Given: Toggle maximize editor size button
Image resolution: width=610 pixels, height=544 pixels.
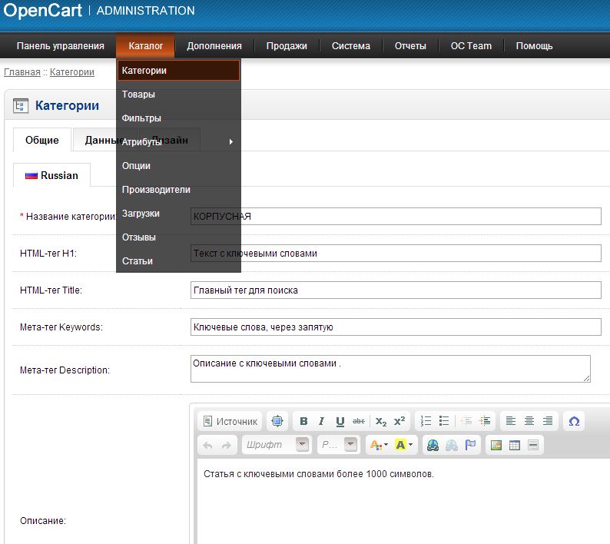Looking at the screenshot, I should [277, 421].
